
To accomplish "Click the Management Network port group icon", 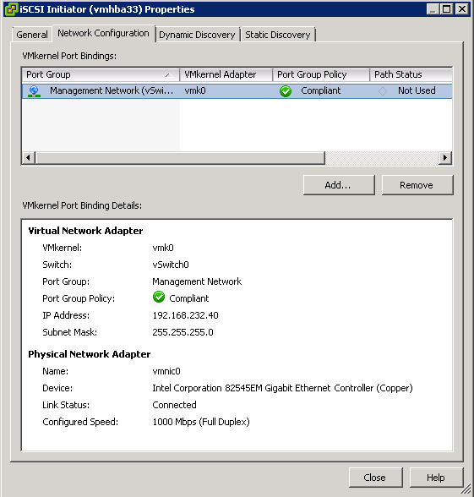I will coord(34,91).
